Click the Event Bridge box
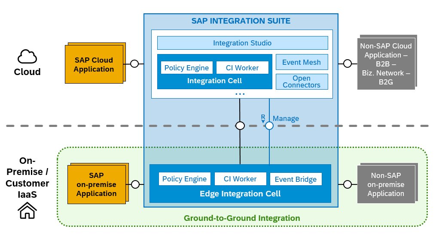Image resolution: width=436 pixels, height=241 pixels. pyautogui.click(x=296, y=179)
